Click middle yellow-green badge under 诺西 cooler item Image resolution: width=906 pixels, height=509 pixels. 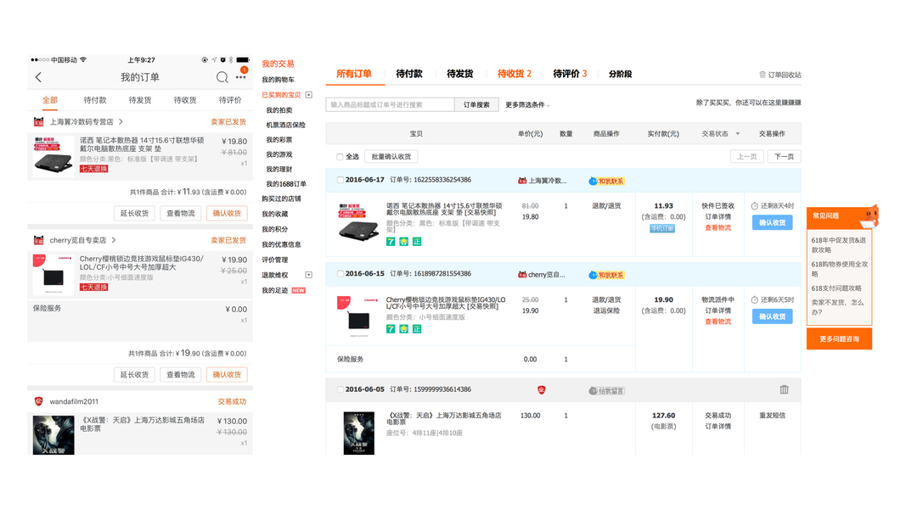click(x=404, y=241)
